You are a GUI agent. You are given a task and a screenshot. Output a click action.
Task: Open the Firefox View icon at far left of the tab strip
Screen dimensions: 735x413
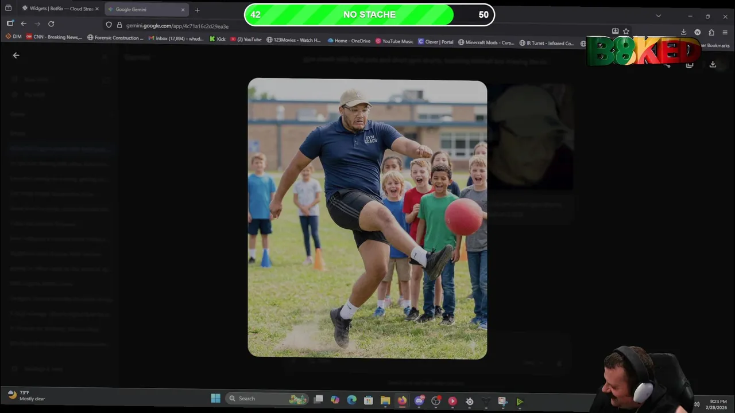tap(9, 9)
